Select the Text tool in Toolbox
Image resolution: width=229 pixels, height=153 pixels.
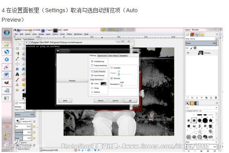click(17, 75)
